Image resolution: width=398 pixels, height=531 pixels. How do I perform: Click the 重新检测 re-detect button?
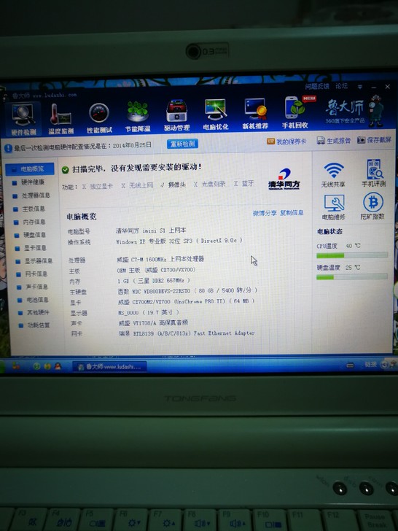click(x=182, y=144)
